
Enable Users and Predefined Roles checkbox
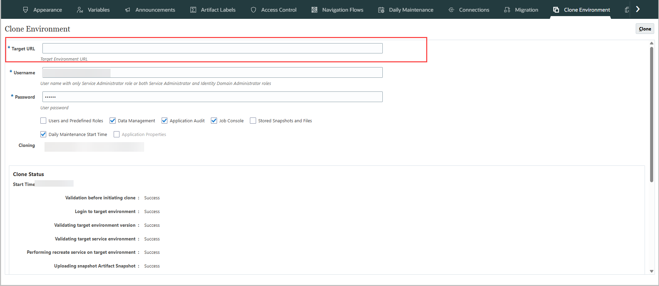(x=43, y=121)
